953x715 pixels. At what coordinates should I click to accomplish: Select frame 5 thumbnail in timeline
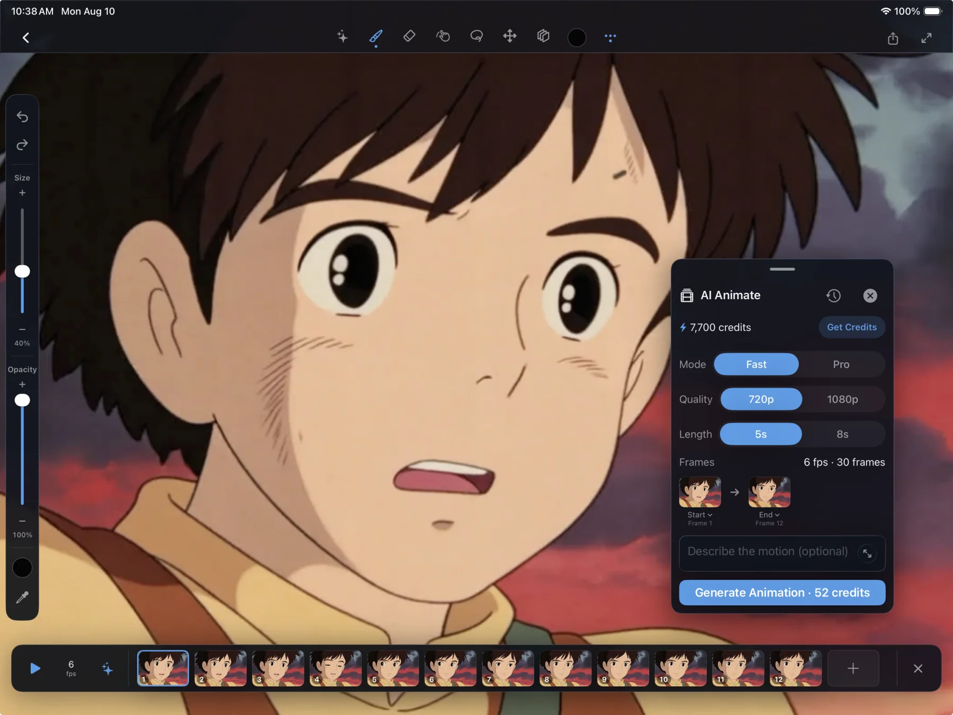(393, 668)
